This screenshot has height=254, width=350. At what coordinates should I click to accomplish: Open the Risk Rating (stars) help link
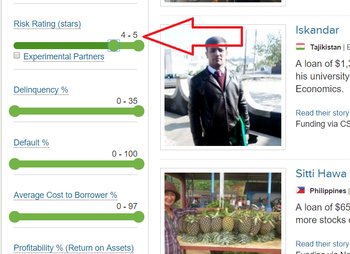point(47,24)
